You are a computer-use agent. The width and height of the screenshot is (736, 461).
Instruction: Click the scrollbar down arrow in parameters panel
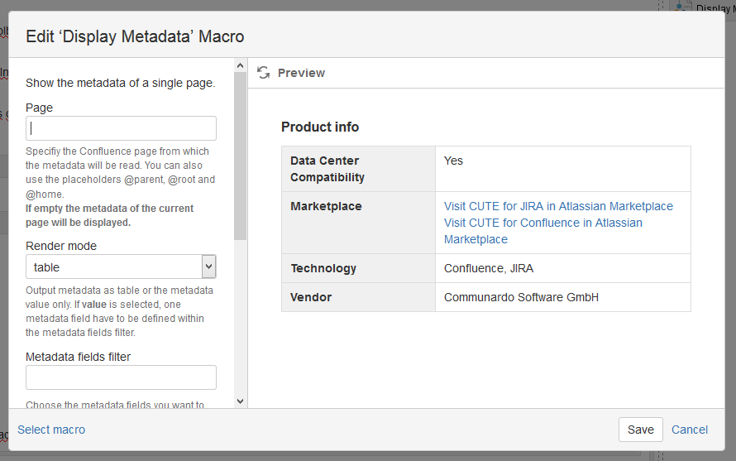coord(241,401)
